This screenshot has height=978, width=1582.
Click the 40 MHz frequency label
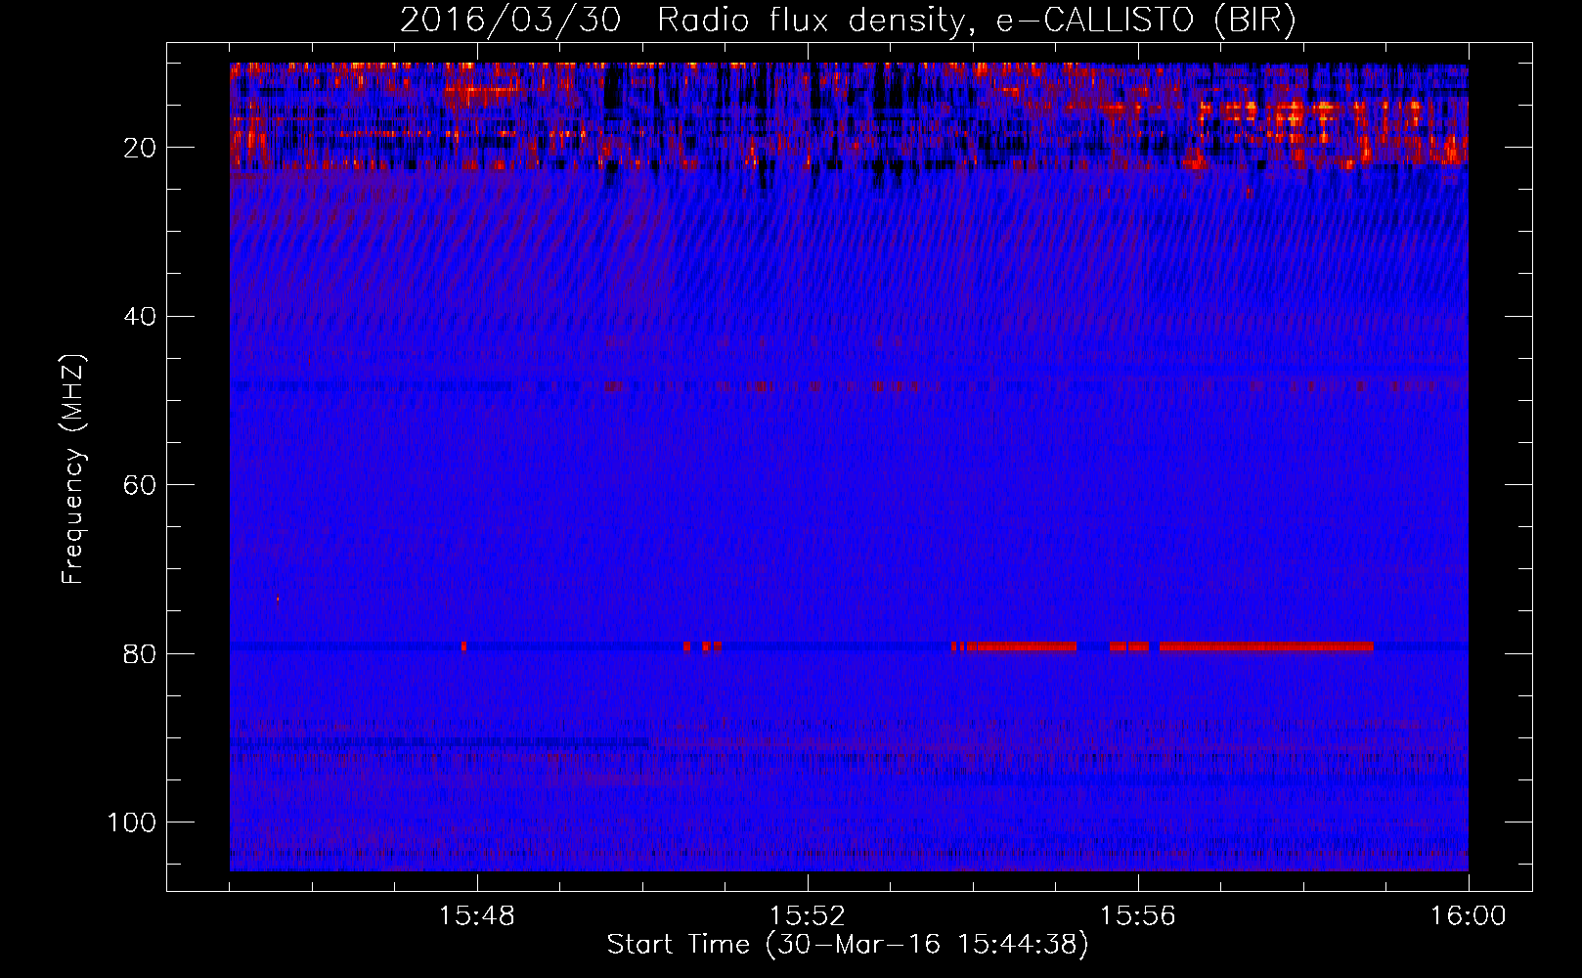pos(140,317)
